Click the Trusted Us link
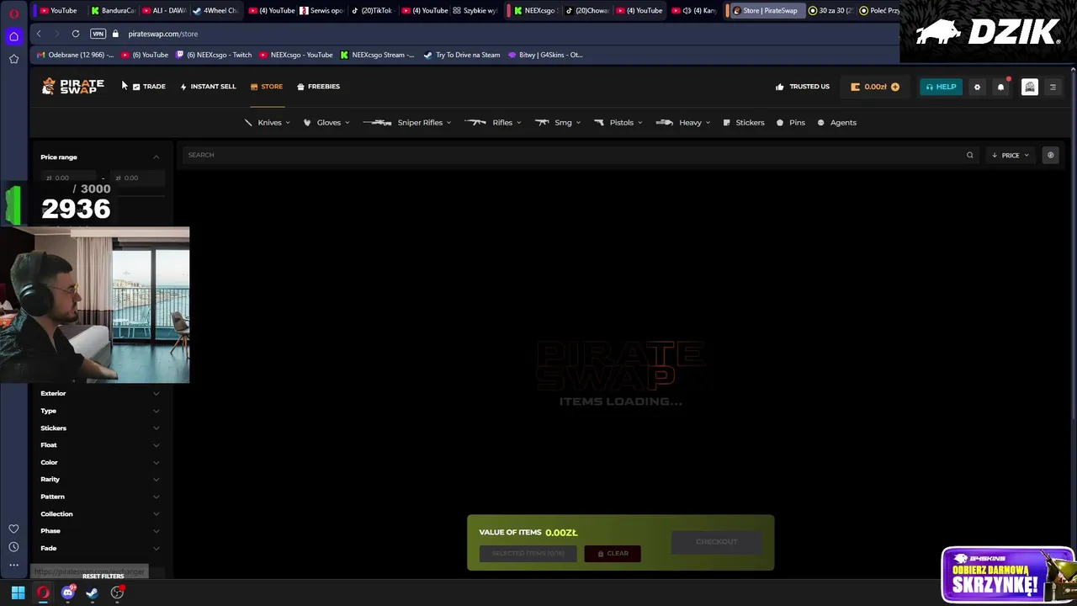The height and width of the screenshot is (606, 1077). [x=803, y=87]
